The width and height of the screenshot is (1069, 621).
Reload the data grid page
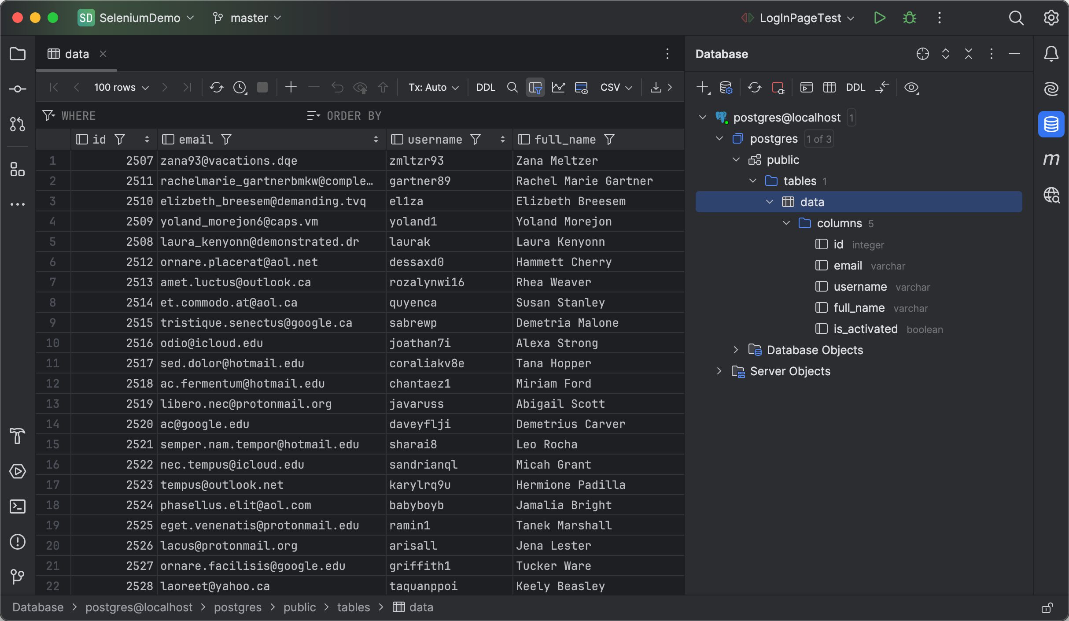click(216, 87)
